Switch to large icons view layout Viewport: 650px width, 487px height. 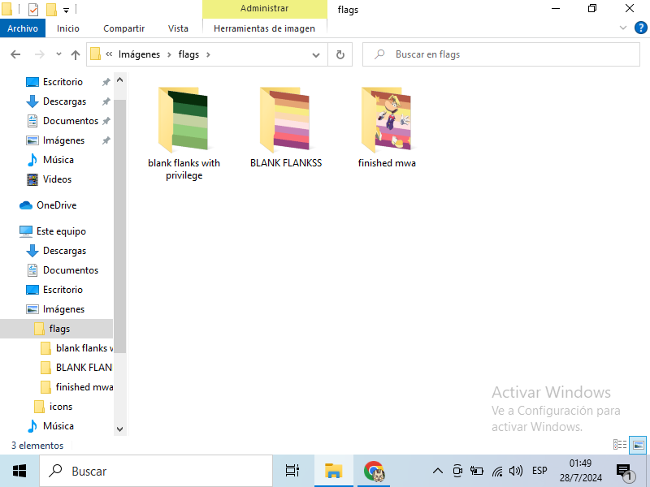638,445
